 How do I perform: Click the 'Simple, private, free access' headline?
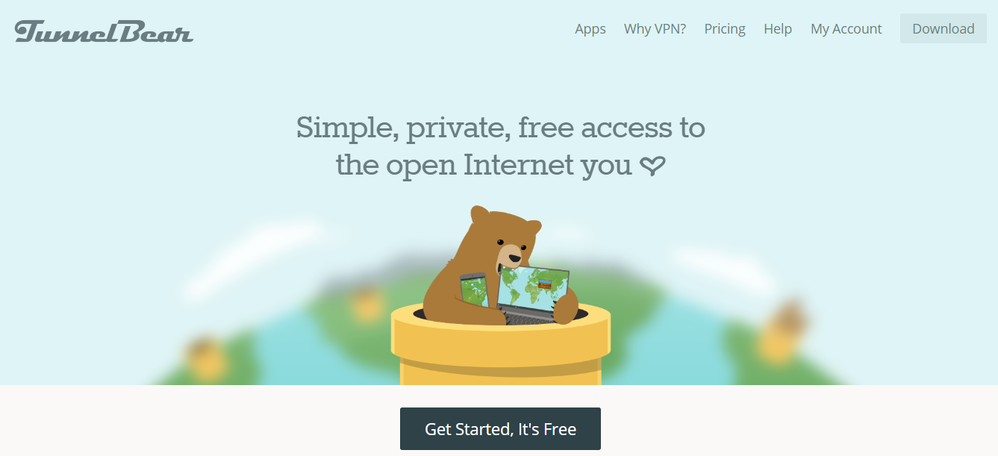pos(500,128)
